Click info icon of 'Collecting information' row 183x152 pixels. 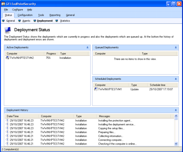tap(7, 136)
